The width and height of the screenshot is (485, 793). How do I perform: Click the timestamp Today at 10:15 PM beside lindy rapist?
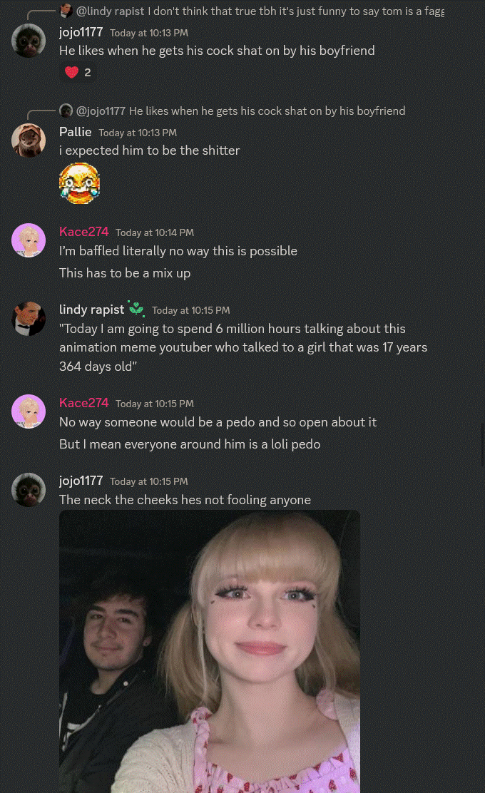pos(190,310)
